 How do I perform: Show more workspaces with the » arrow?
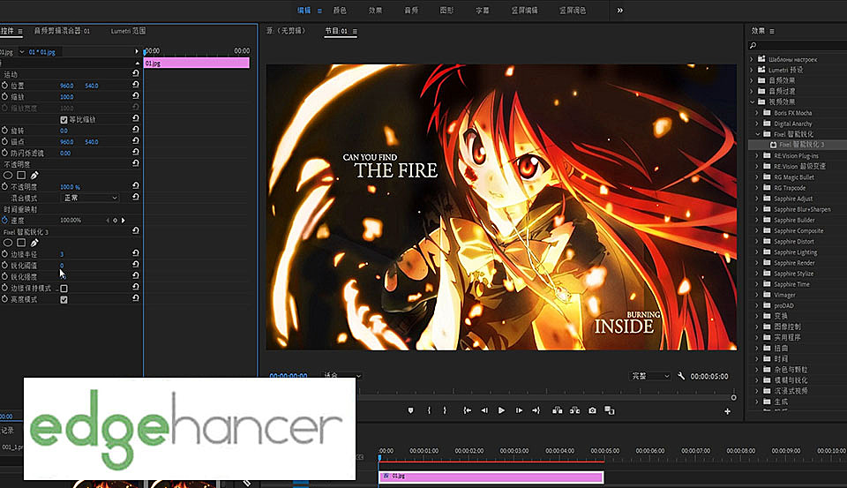pyautogui.click(x=619, y=11)
